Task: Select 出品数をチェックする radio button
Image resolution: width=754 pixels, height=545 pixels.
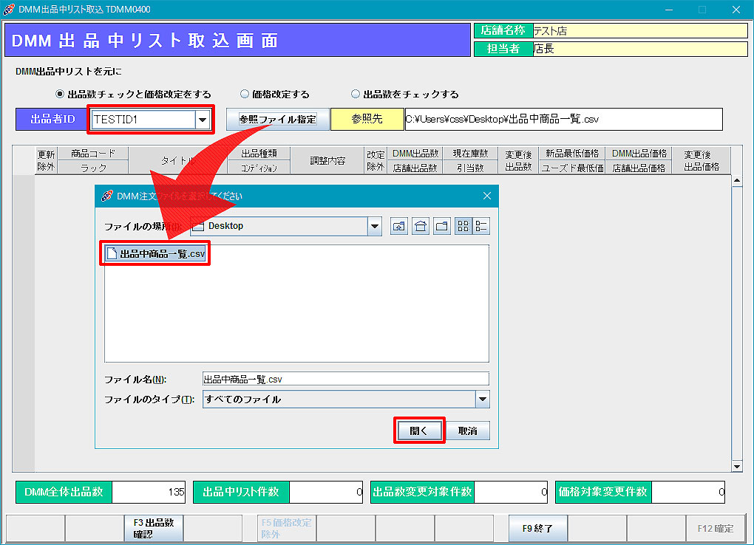Action: tap(356, 95)
